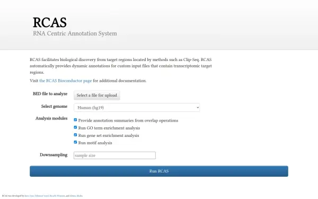Click the 'Run motif analysis' label text
Screen dimensions: 318x199
click(95, 143)
